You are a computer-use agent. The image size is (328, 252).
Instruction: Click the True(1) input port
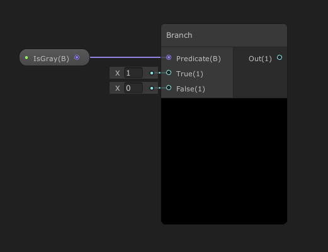pyautogui.click(x=169, y=72)
